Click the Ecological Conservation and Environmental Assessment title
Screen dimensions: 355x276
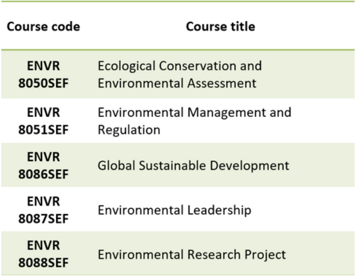pos(179,75)
